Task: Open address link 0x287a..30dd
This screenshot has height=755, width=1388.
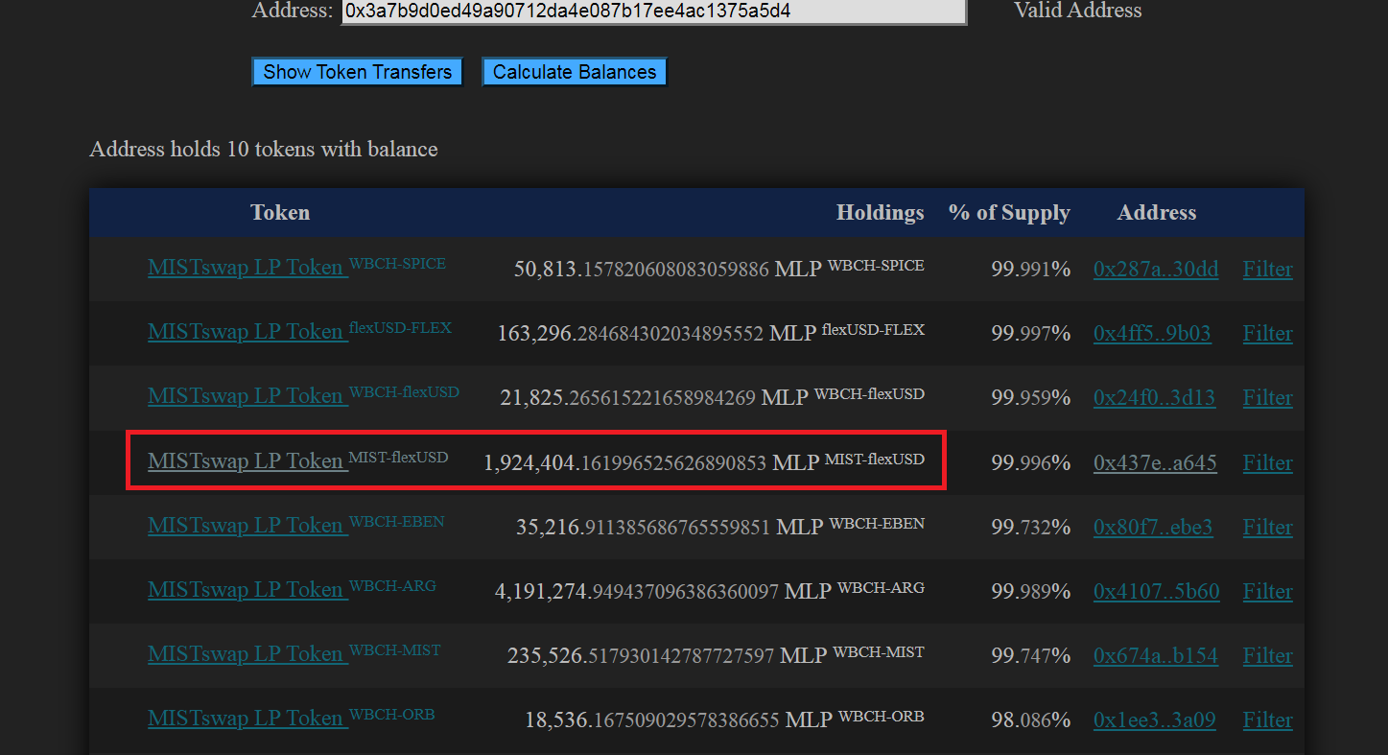Action: click(x=1156, y=269)
